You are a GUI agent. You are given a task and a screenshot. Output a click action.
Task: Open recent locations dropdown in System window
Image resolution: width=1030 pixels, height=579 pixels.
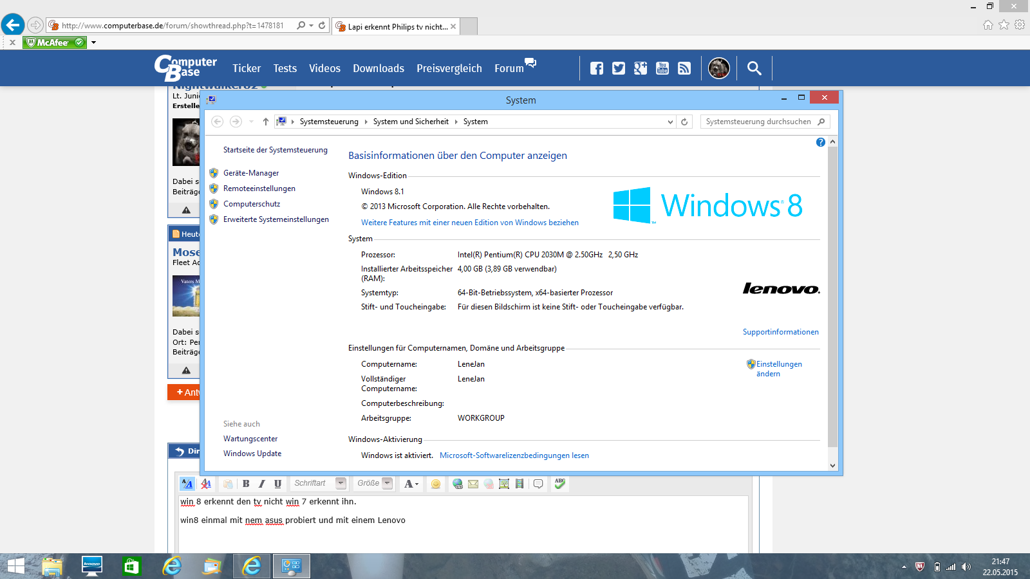(x=251, y=122)
